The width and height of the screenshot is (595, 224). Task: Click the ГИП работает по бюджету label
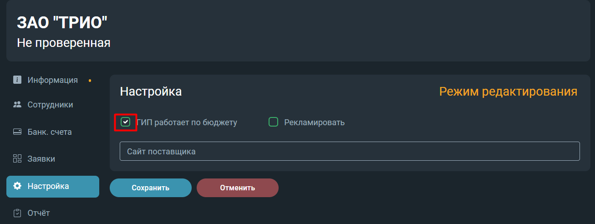click(x=187, y=122)
